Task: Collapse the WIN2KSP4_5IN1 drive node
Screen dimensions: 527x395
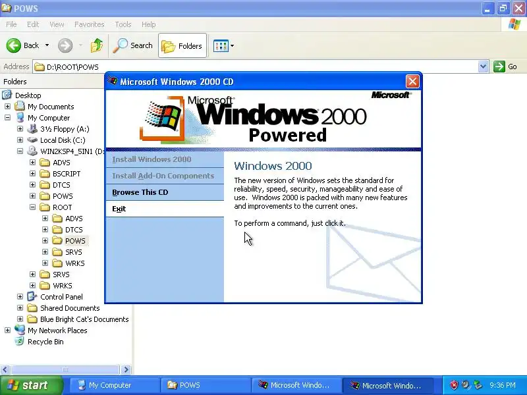Action: point(20,151)
